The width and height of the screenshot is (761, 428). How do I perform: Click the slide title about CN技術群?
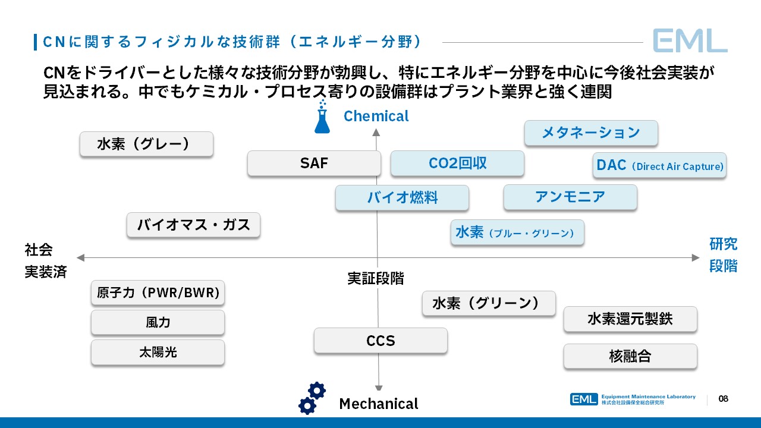pyautogui.click(x=232, y=42)
